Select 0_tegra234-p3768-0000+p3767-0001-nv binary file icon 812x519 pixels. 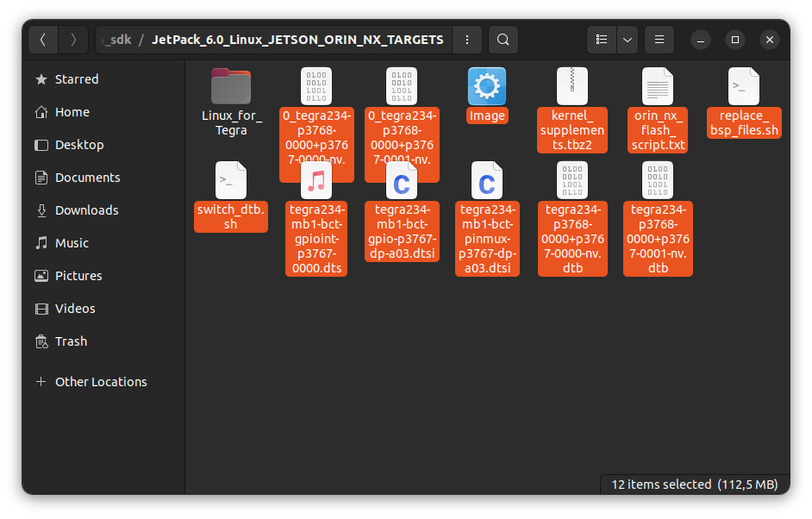(x=402, y=86)
